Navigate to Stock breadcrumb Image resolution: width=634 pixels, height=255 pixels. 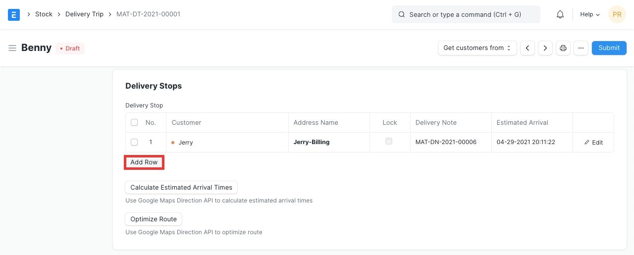[x=44, y=14]
